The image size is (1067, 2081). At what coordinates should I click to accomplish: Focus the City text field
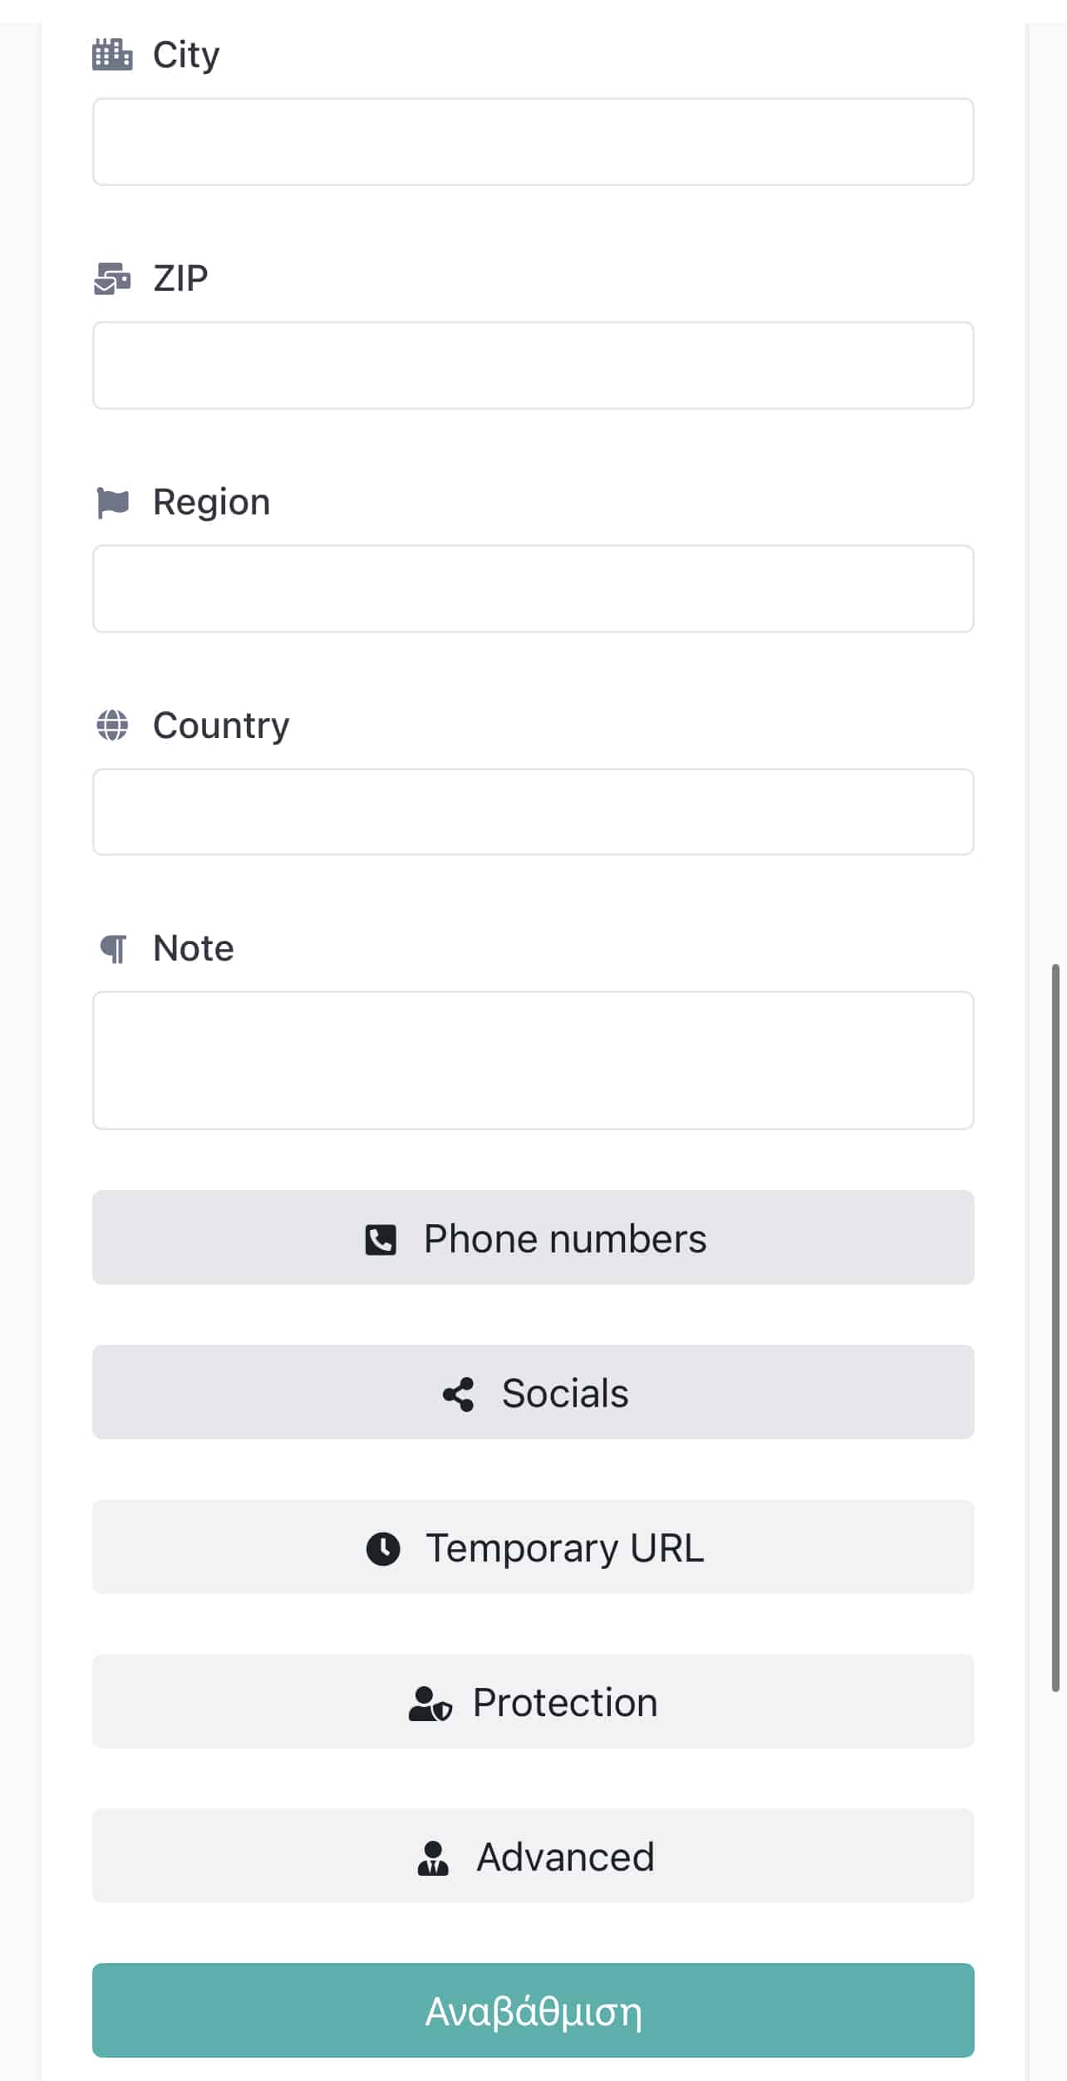coord(533,142)
